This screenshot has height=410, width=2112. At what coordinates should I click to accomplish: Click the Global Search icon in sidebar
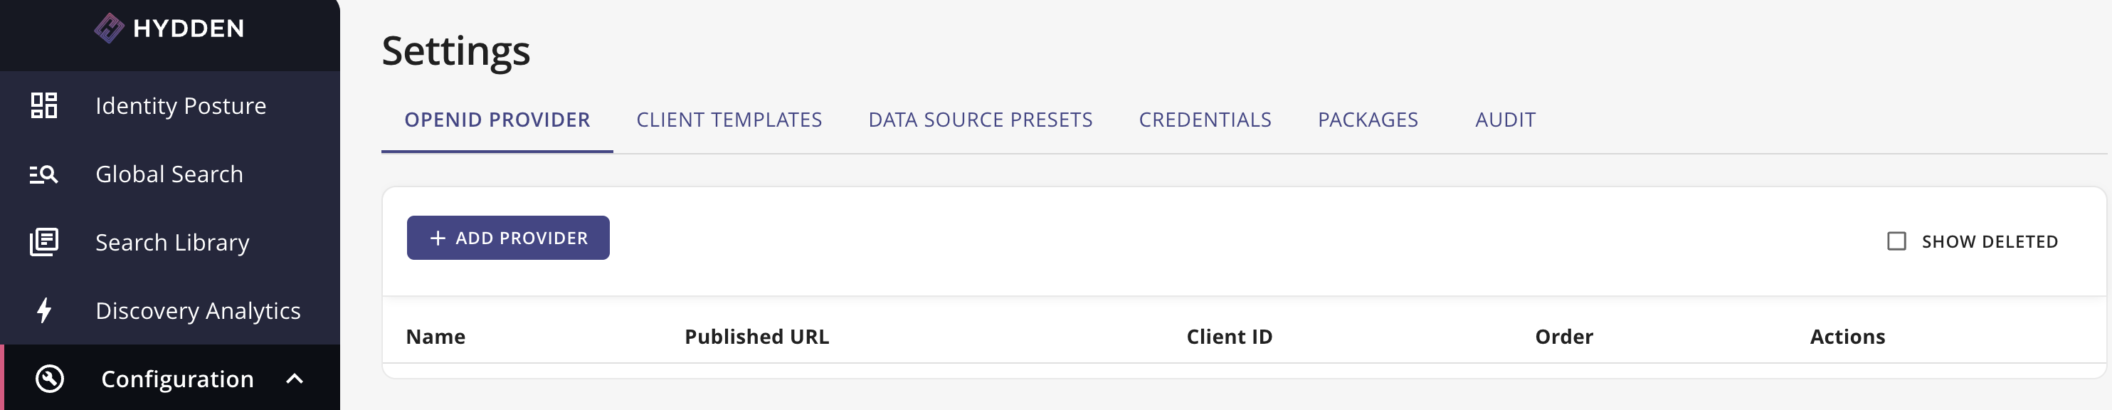coord(45,174)
